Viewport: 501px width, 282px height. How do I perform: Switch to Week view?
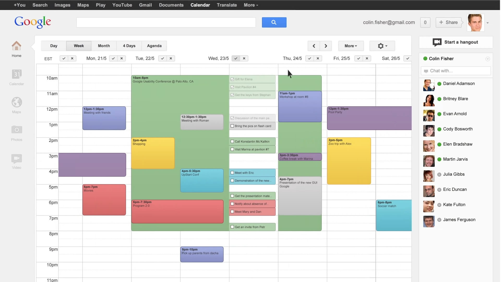pos(79,46)
